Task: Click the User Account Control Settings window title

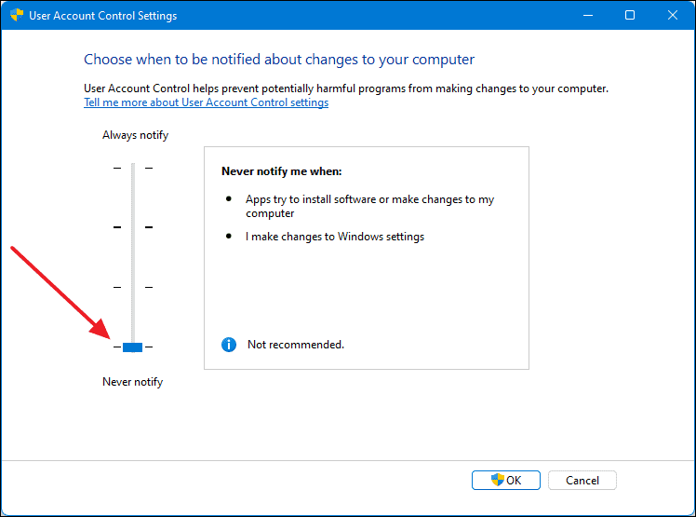Action: 103,16
